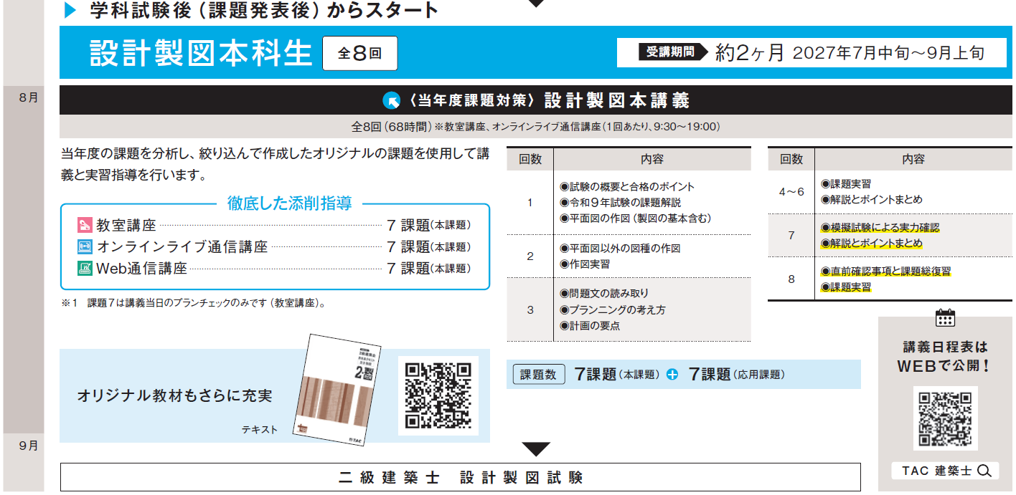Click the 二級建築士 設計製図試験 box
Screen dimensions: 1016x495
pyautogui.click(x=460, y=477)
